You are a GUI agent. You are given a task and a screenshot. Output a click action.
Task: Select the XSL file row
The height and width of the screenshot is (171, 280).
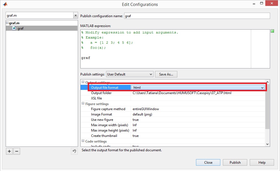173,98
